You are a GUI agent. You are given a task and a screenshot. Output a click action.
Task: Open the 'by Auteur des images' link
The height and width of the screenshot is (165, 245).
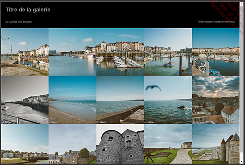tap(19, 22)
